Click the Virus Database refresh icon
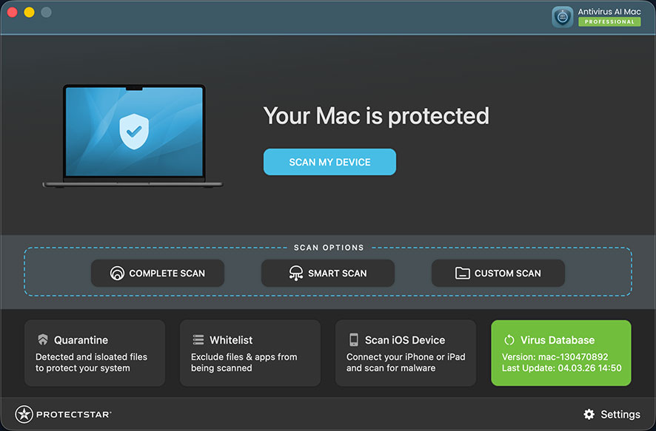This screenshot has height=431, width=656. pyautogui.click(x=509, y=340)
